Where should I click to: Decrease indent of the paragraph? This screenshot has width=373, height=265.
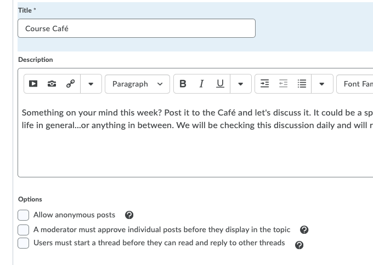[x=283, y=84]
